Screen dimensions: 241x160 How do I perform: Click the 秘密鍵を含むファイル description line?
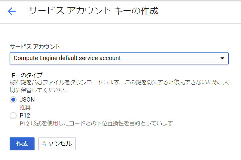click(x=119, y=82)
